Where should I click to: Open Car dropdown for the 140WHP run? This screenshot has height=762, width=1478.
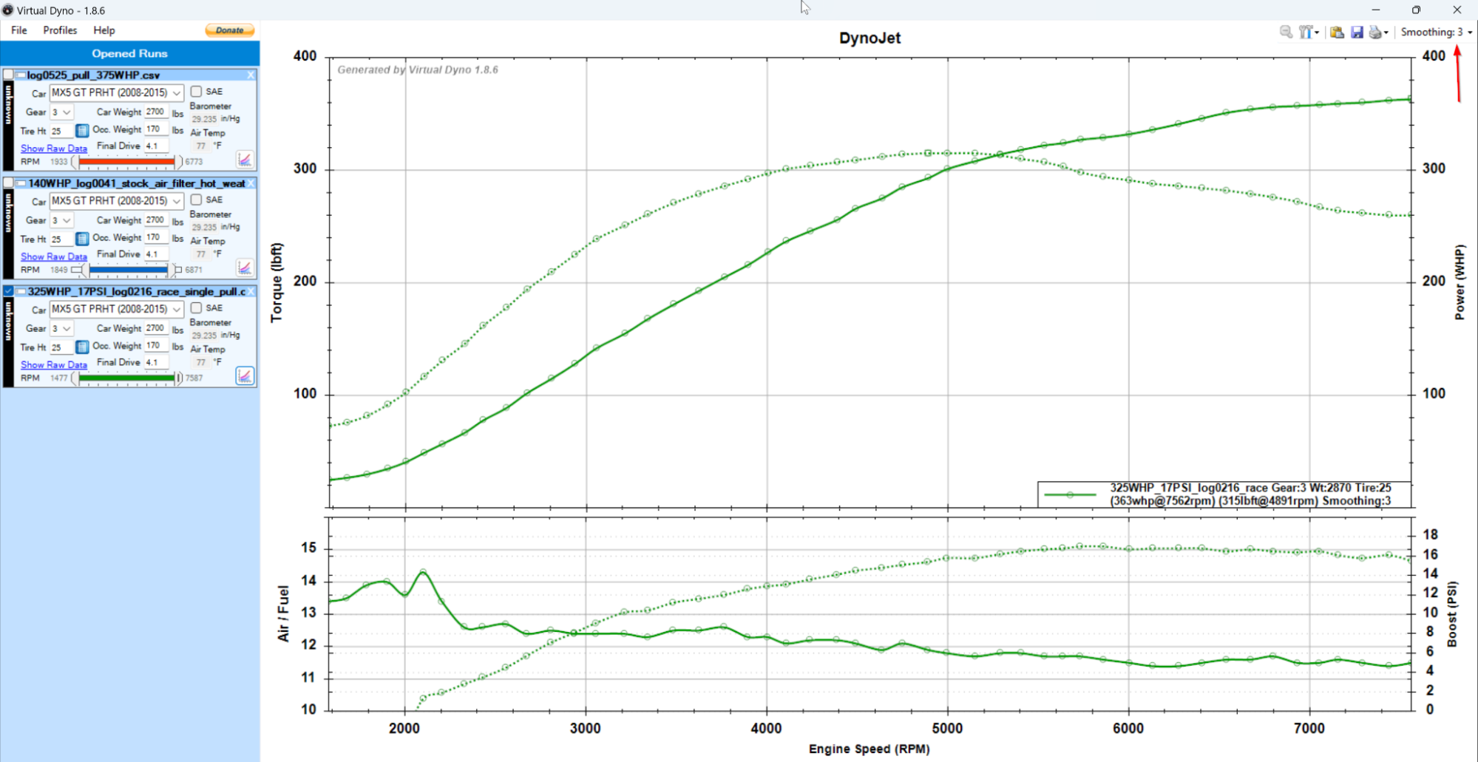point(117,201)
